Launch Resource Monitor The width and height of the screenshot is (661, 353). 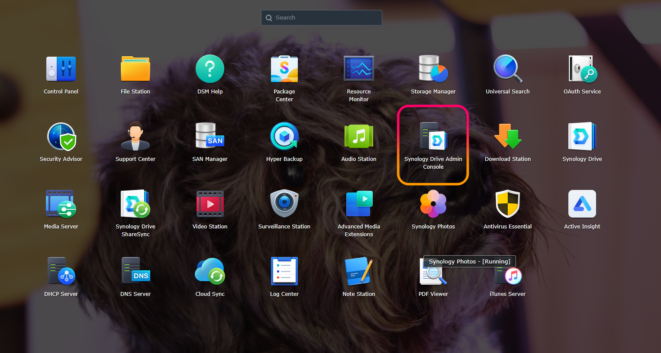tap(359, 69)
